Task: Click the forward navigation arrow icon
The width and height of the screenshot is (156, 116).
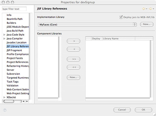Action: (150, 9)
